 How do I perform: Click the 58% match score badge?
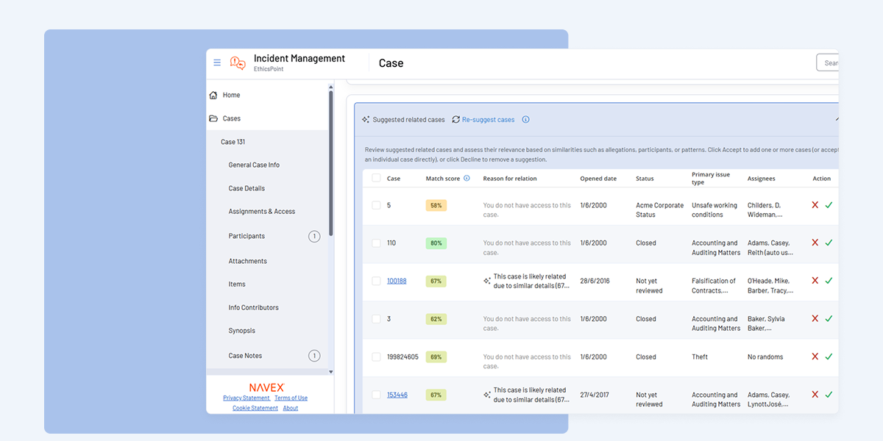(x=436, y=205)
